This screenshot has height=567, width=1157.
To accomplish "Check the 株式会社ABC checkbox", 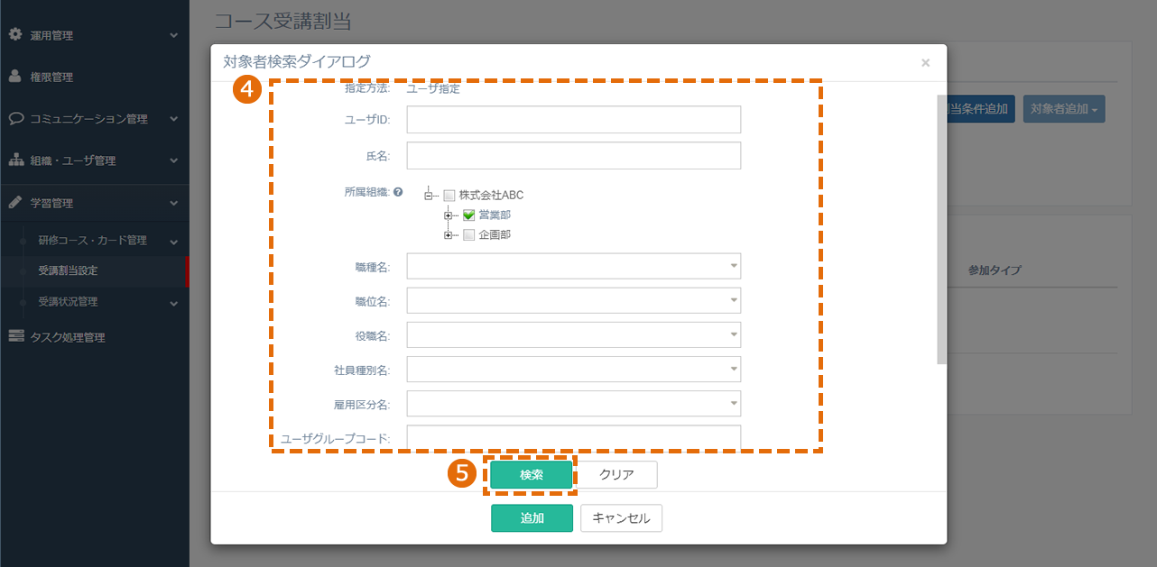I will coord(449,196).
